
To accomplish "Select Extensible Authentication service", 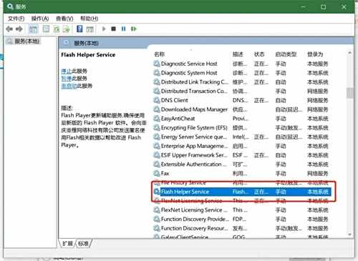I will pyautogui.click(x=193, y=164).
